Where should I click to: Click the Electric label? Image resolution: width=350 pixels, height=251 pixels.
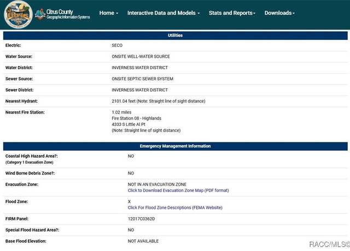coord(13,45)
